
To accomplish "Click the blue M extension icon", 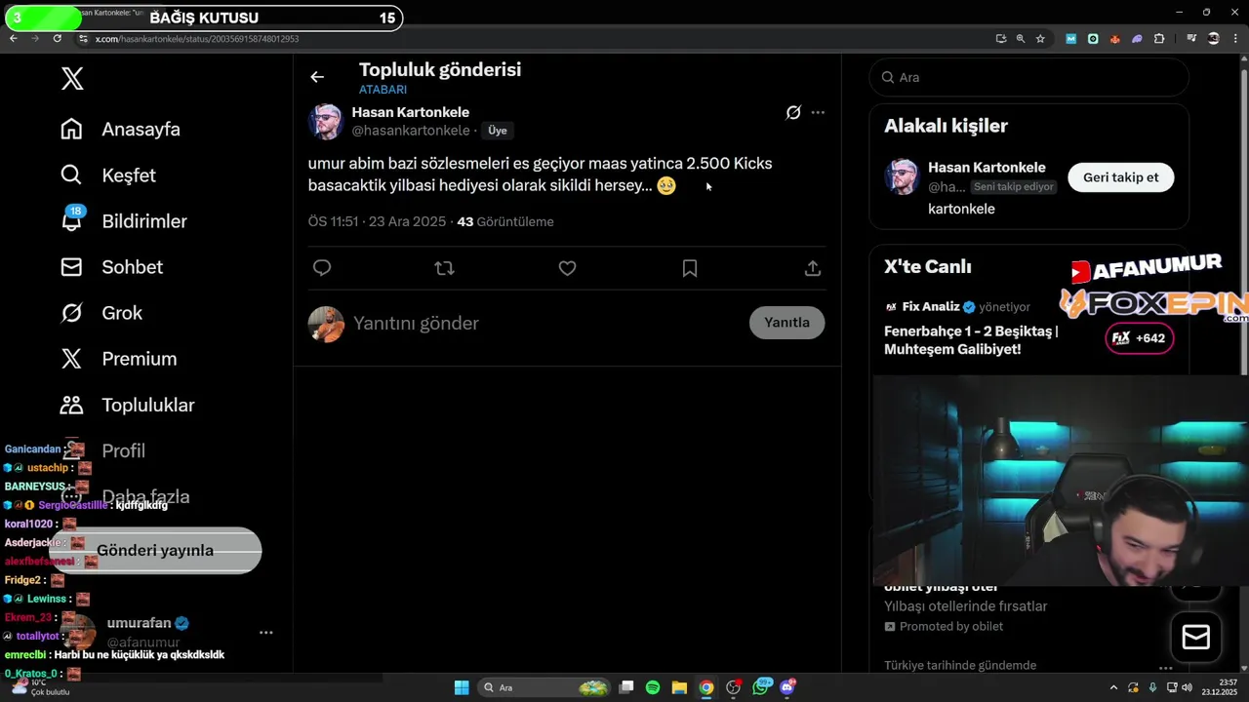I will [x=1071, y=39].
